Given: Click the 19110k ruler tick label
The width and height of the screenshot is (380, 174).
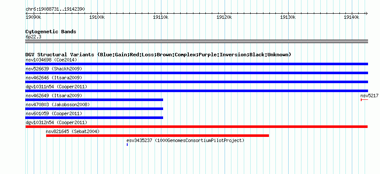Looking at the screenshot, I should click(161, 17).
